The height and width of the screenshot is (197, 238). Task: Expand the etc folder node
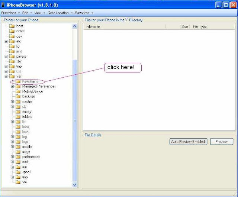coord(6,41)
